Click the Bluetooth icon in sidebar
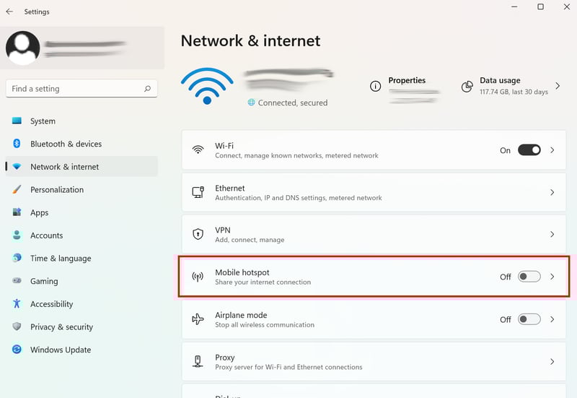Image resolution: width=577 pixels, height=398 pixels. click(17, 143)
